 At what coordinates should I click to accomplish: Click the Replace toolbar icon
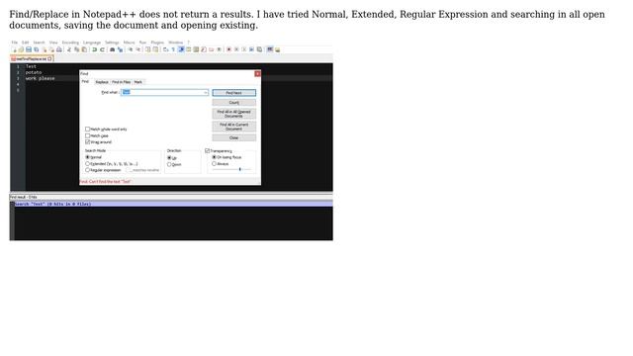120,49
